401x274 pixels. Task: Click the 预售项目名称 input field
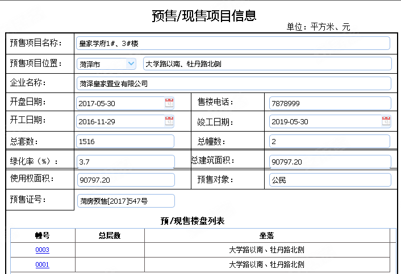pyautogui.click(x=233, y=43)
